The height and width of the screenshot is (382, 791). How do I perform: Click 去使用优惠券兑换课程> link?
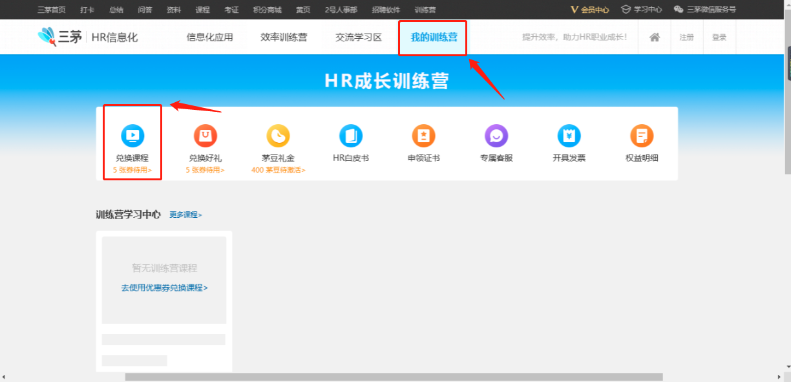pos(164,288)
